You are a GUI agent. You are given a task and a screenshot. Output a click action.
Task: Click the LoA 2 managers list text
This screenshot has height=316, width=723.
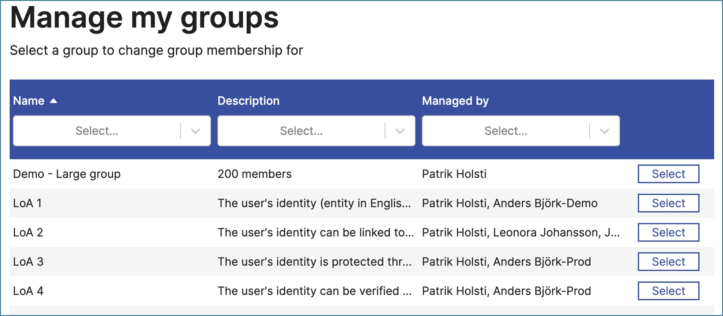520,232
